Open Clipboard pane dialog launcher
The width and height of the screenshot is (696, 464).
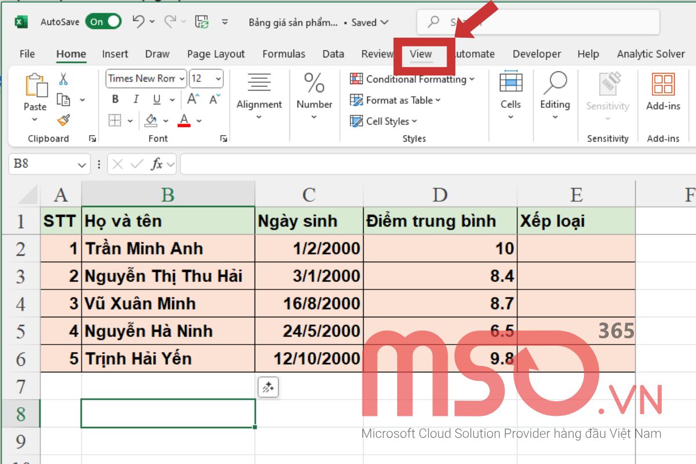tap(92, 139)
